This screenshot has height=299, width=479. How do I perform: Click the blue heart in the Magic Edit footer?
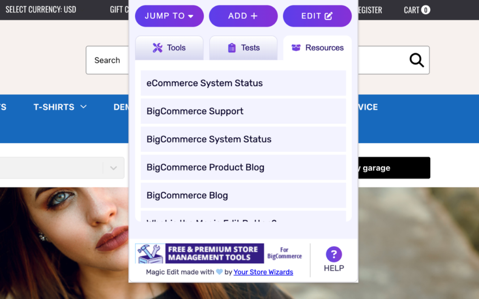point(218,271)
